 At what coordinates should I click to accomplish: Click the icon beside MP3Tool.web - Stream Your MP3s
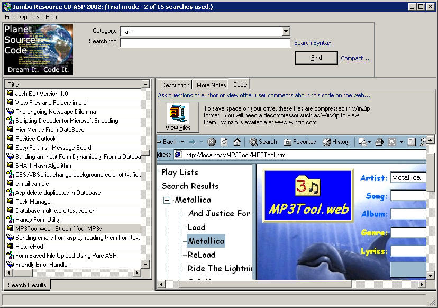coord(10,228)
